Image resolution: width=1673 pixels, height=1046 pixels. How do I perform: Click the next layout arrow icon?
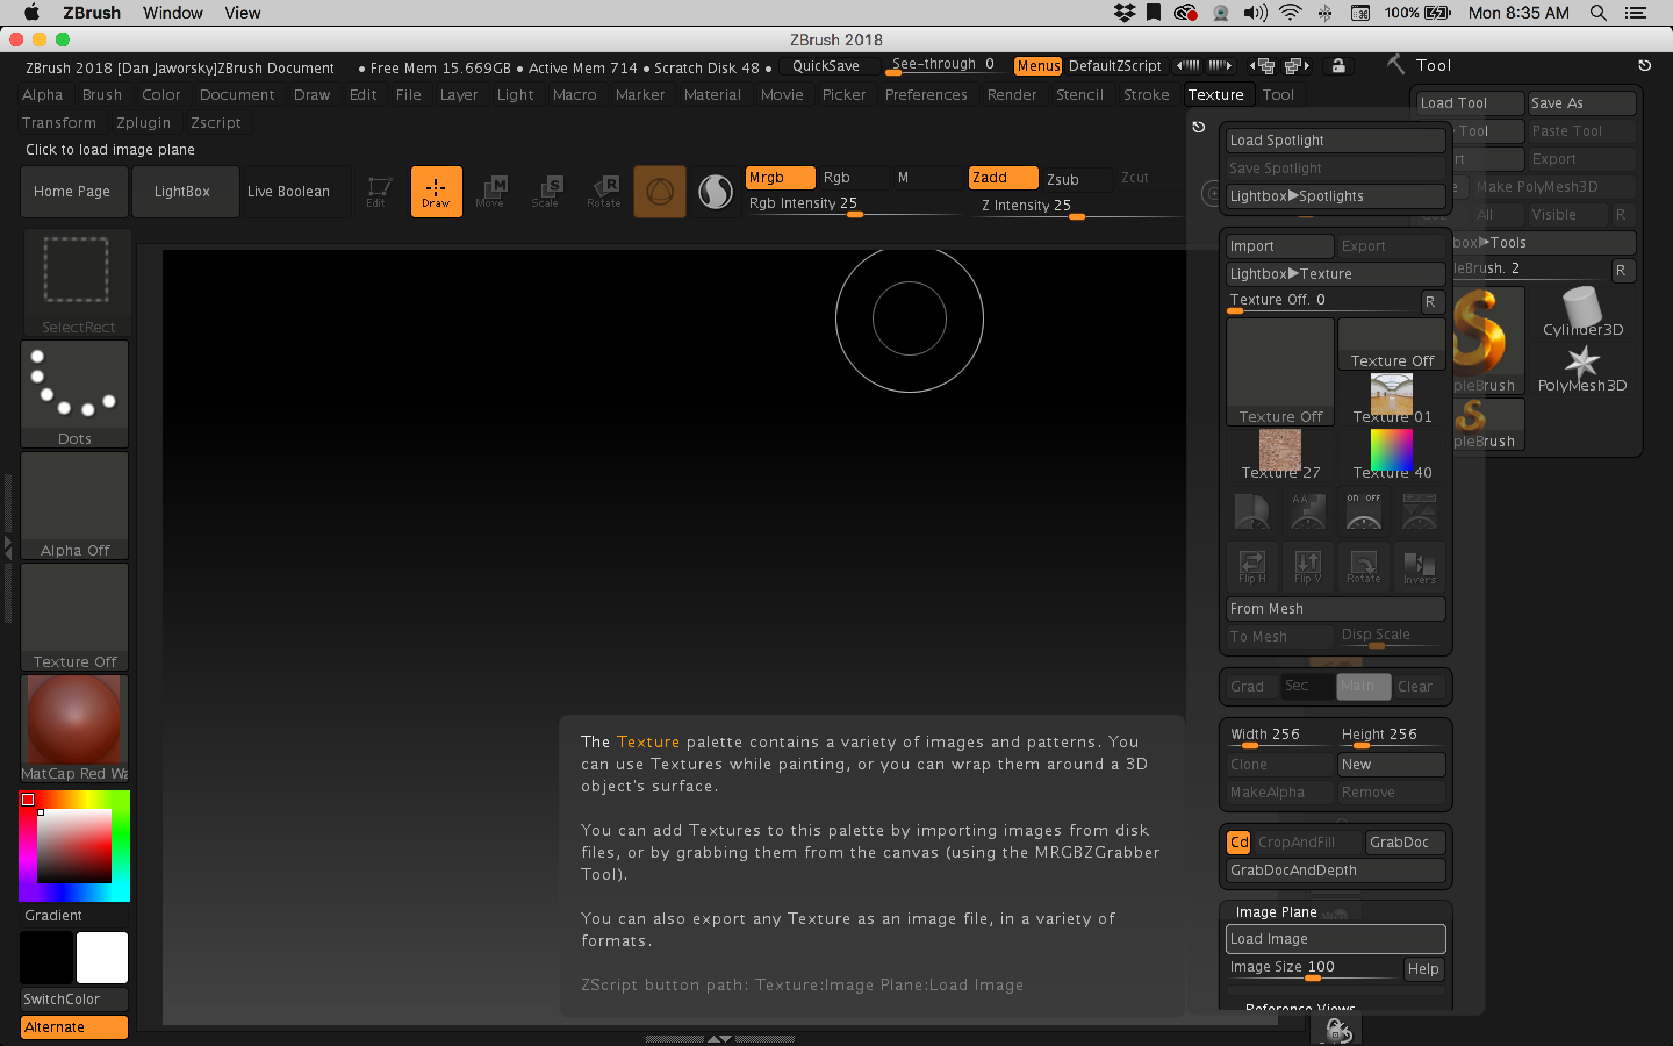[1297, 66]
